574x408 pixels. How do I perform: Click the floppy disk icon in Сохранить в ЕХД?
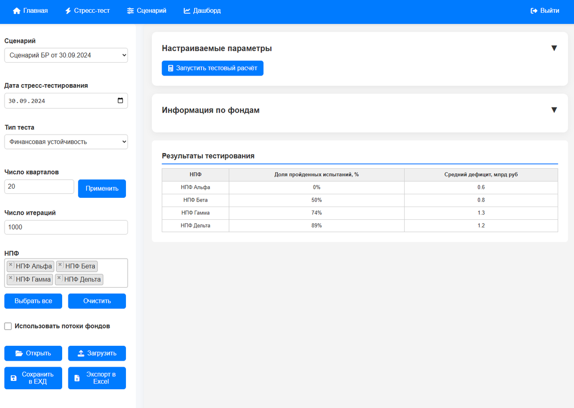click(14, 378)
